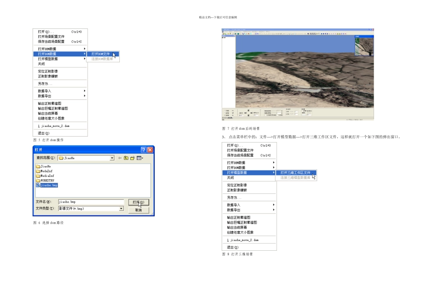Click 创建任意大小图象 in Figure 5 menu

pyautogui.click(x=60, y=119)
